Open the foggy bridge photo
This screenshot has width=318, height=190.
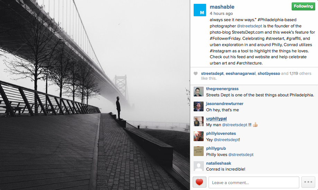[x=95, y=95]
